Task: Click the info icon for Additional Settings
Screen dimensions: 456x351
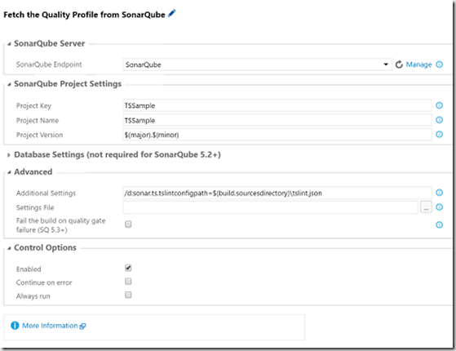Action: point(440,193)
